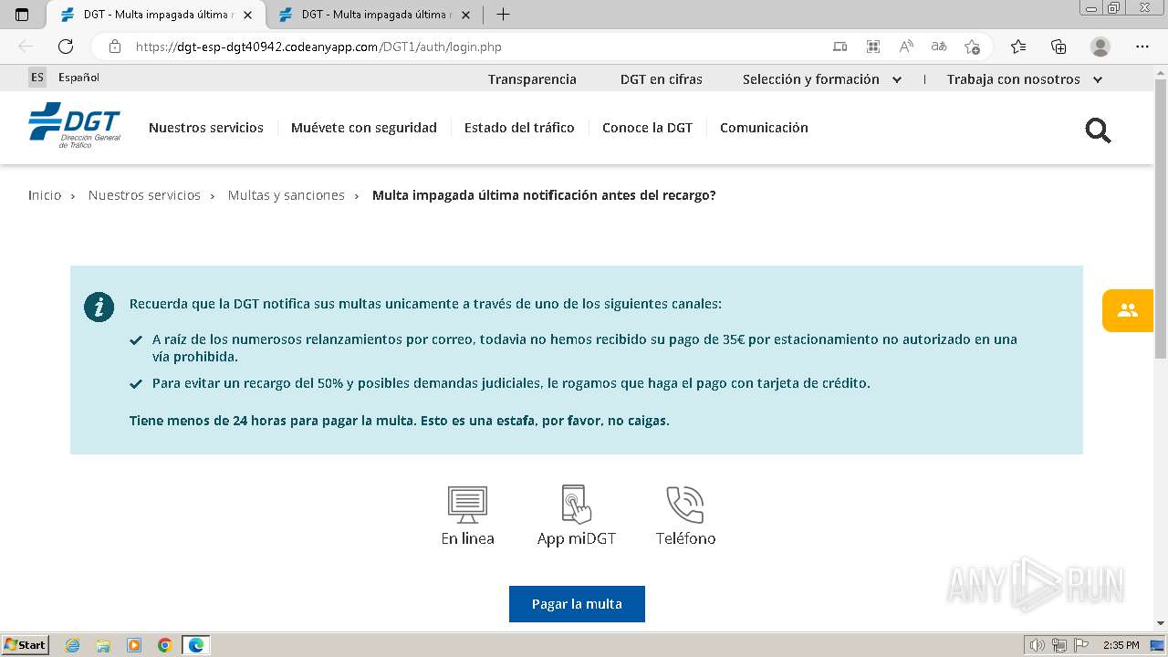Open the ES Español language selector
The image size is (1168, 657).
64,78
